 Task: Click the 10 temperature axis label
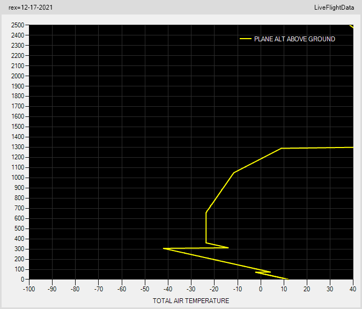click(284, 289)
